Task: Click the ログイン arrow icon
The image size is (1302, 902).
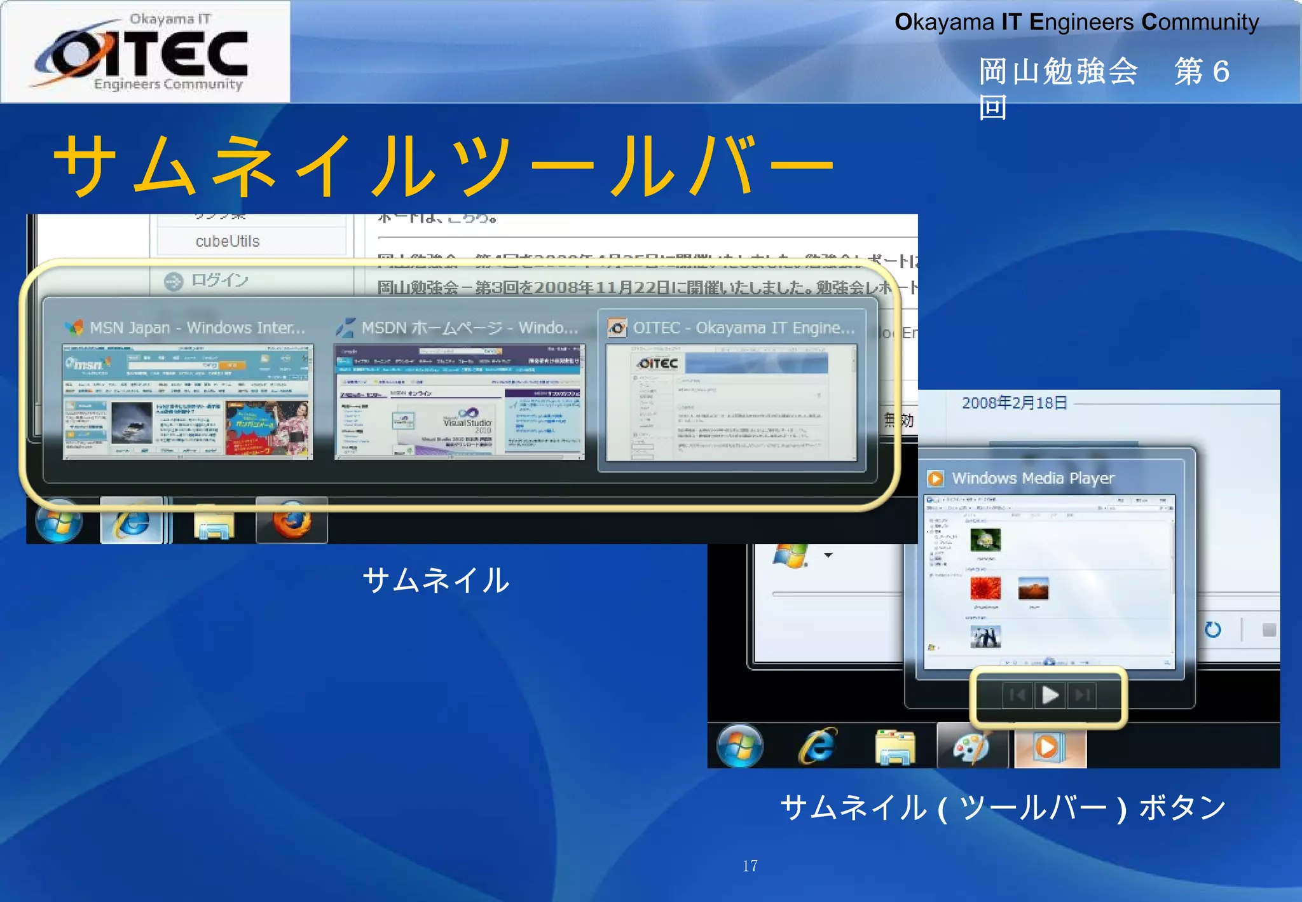Action: coord(174,281)
